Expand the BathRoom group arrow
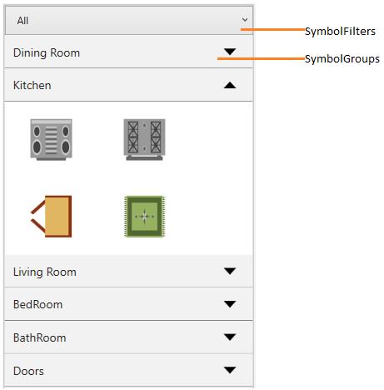The height and width of the screenshot is (390, 384). tap(230, 337)
